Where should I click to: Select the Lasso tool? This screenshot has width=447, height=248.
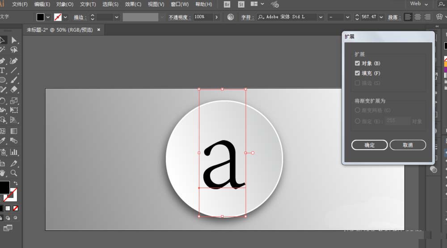[14, 50]
